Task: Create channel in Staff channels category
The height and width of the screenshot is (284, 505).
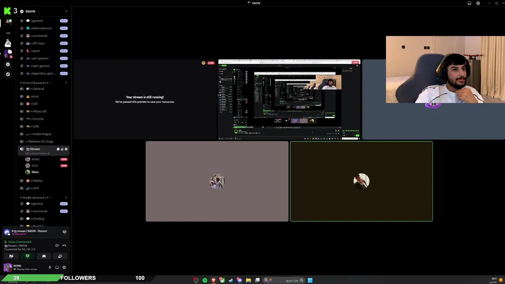Action: click(66, 198)
